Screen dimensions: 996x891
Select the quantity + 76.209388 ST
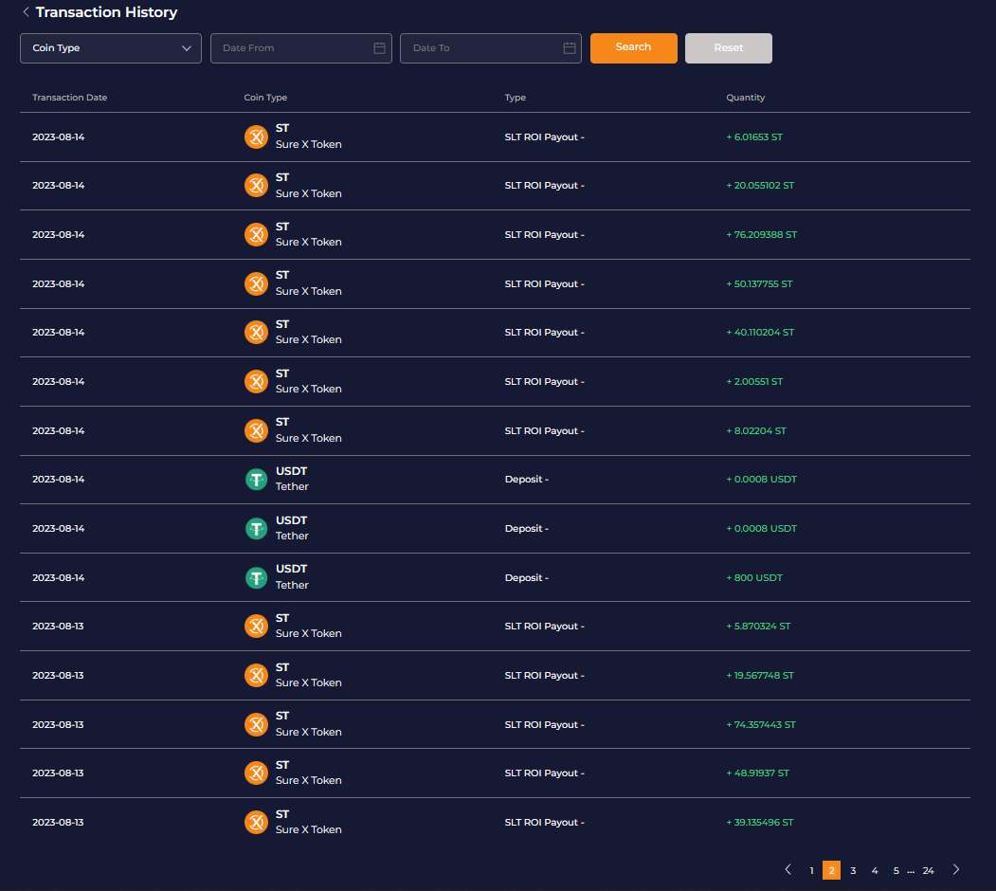[x=761, y=234]
